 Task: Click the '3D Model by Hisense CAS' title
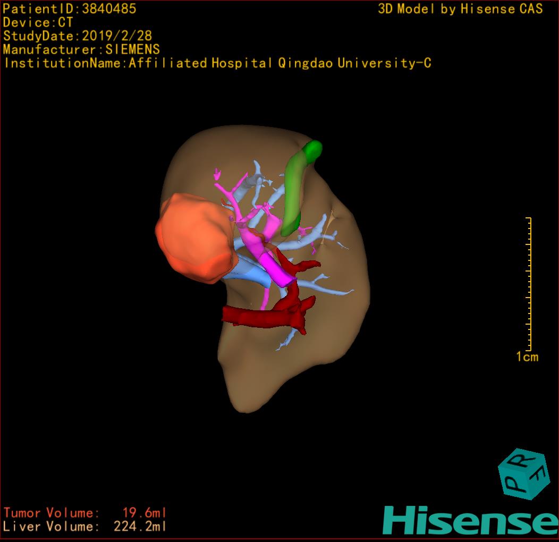(x=460, y=9)
